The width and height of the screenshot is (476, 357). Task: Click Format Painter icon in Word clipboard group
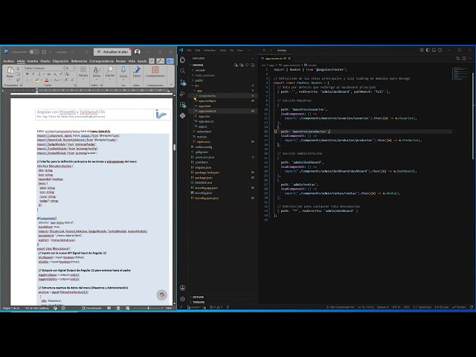point(18,80)
